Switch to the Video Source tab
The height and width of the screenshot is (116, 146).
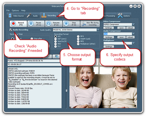[16, 16]
